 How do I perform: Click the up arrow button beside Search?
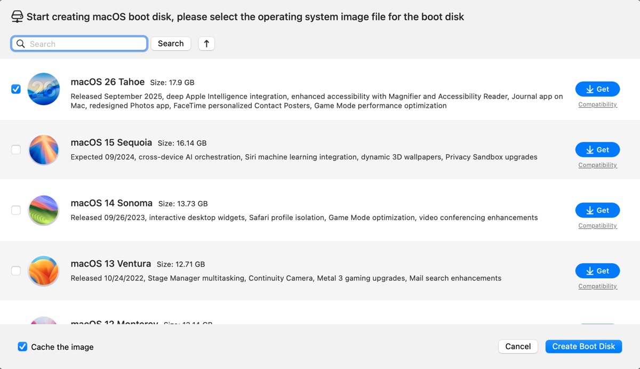[x=206, y=44]
